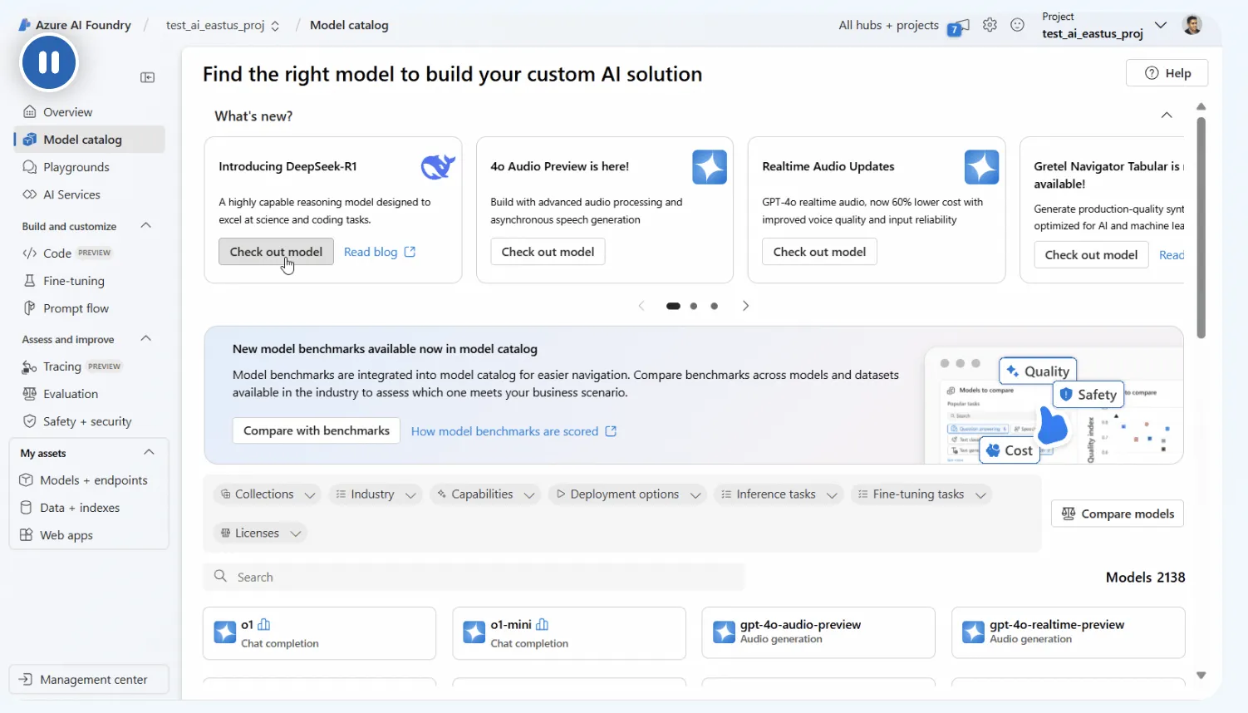Open the Inference tasks filter dropdown

779,494
